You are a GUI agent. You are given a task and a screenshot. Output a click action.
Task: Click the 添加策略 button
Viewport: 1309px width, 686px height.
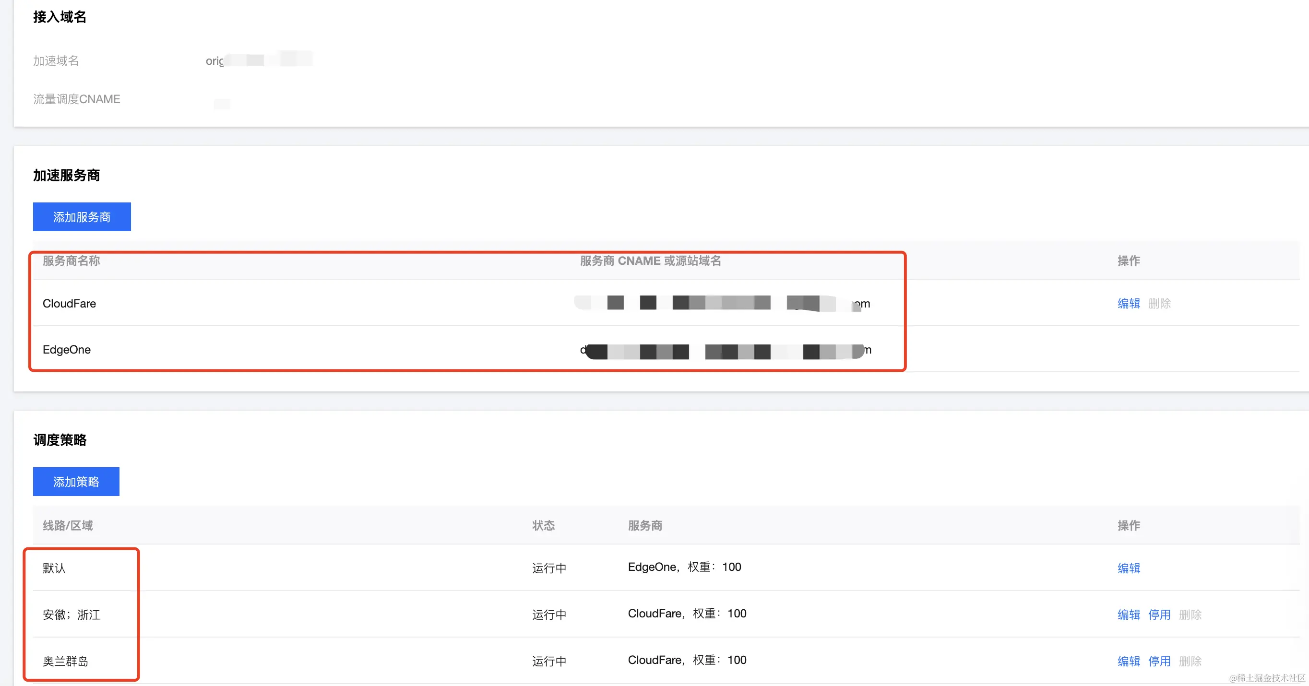(x=76, y=482)
